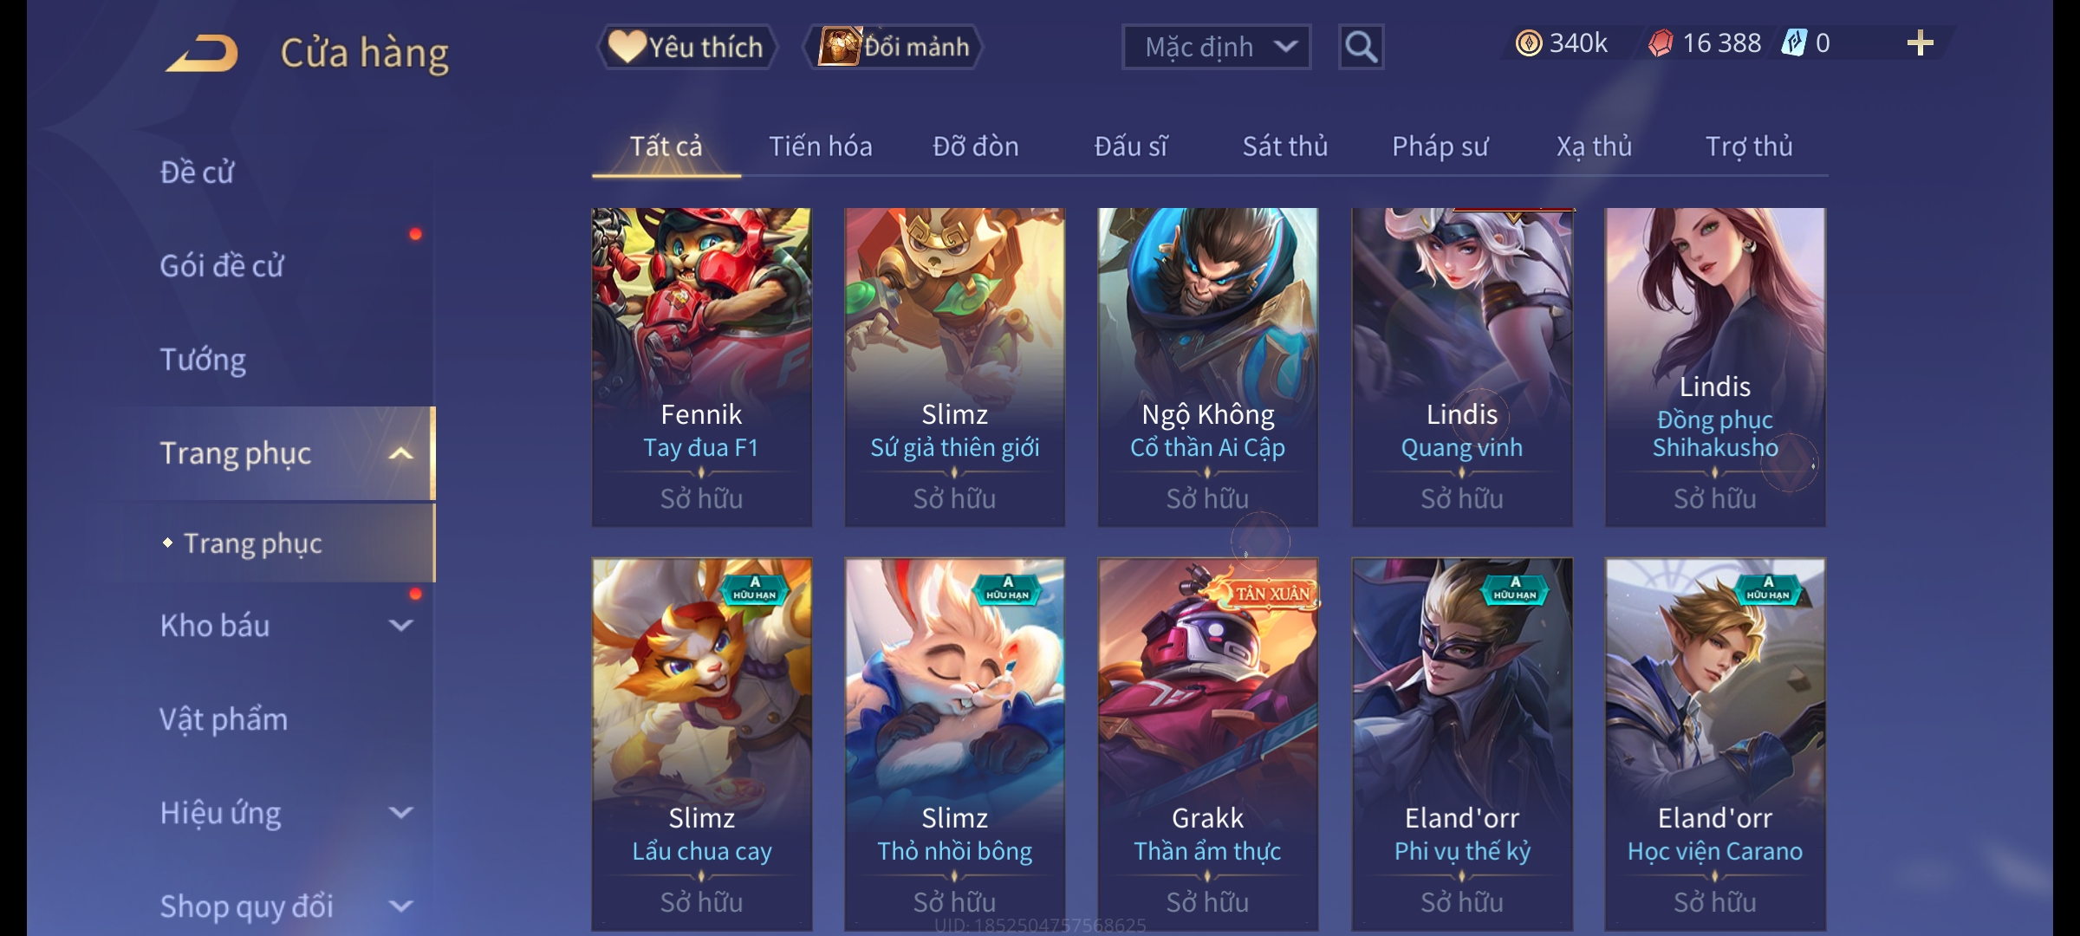Click the red ruby currency icon
Image resolution: width=2080 pixels, height=936 pixels.
[1660, 43]
